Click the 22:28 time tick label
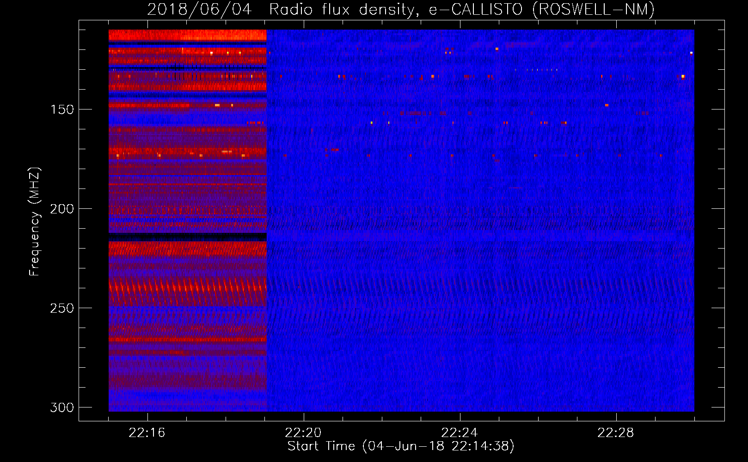The width and height of the screenshot is (748, 462). click(x=616, y=433)
